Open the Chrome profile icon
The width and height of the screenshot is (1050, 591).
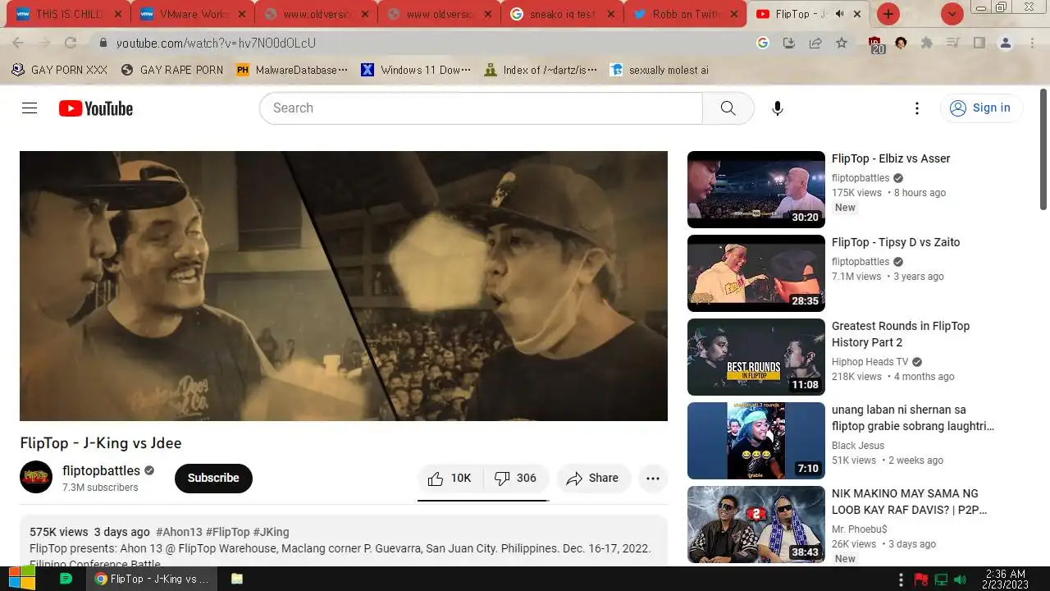tap(1005, 43)
